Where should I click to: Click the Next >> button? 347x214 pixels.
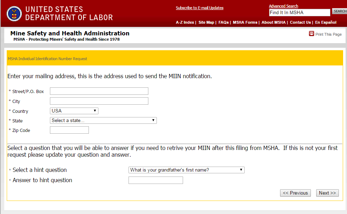(327, 193)
